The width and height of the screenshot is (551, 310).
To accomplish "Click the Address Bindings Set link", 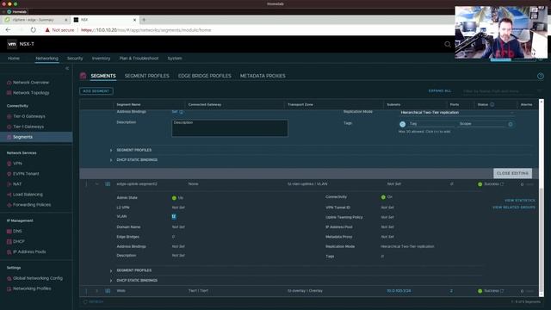I will click(x=175, y=112).
